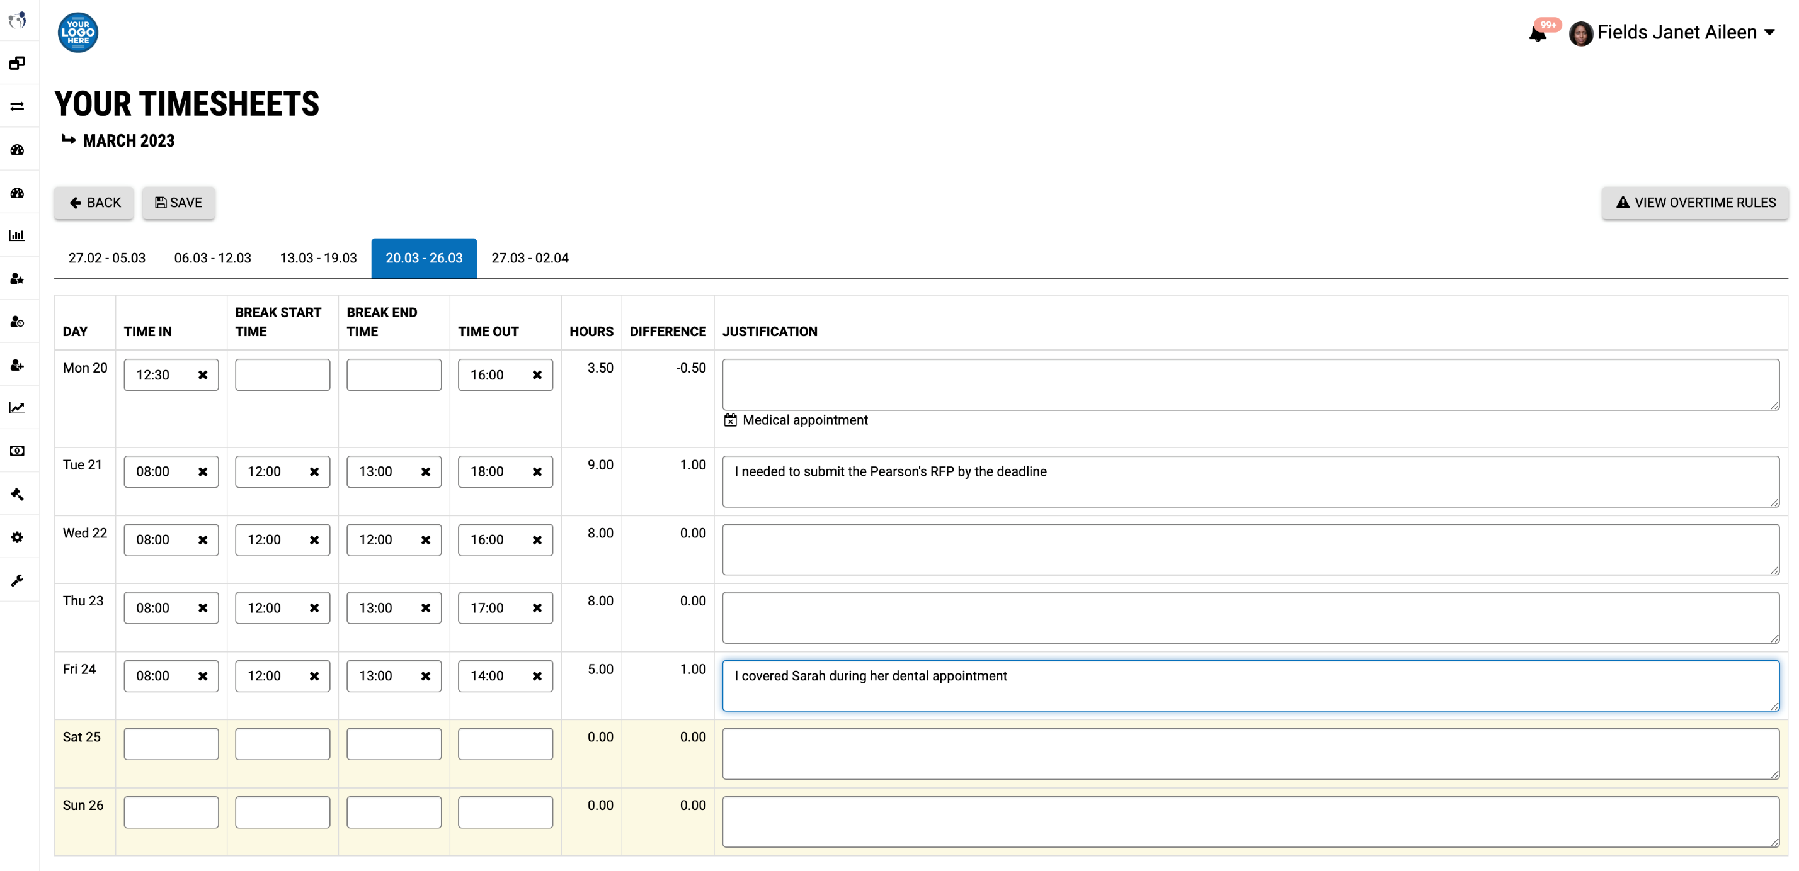
Task: Click Monday's empty justification text area
Action: pyautogui.click(x=1251, y=385)
